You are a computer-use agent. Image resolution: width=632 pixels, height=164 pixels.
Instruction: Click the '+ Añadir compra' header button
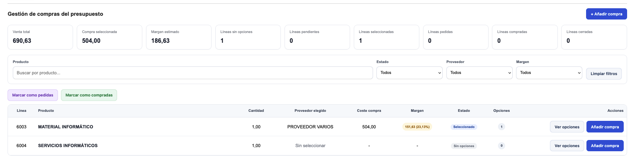[606, 14]
